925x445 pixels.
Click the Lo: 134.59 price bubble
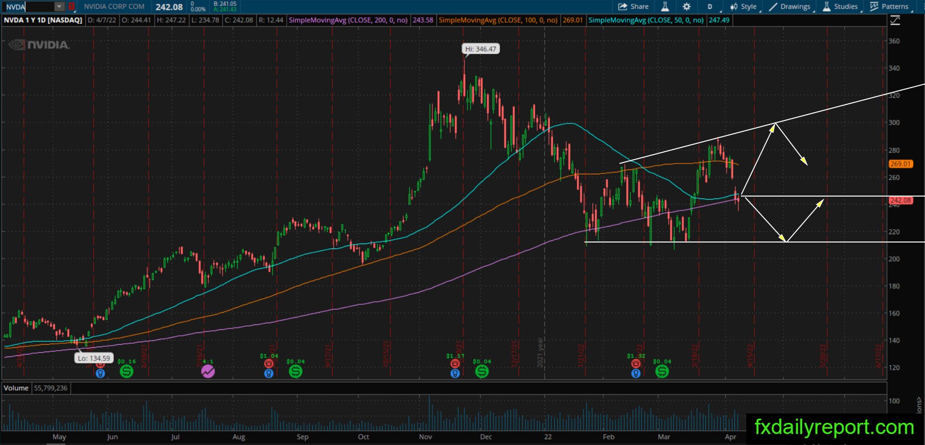tap(94, 358)
